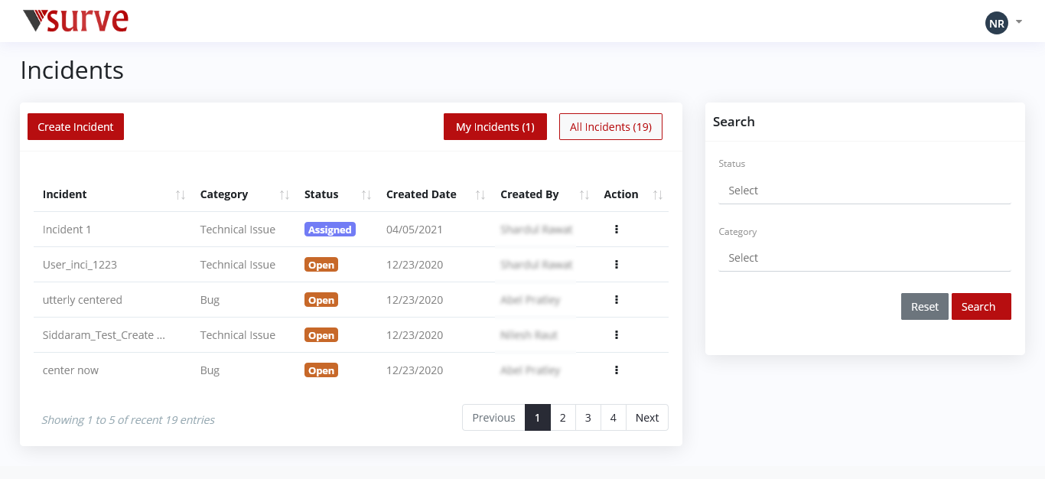
Task: Click the Create Incident button
Action: (76, 127)
